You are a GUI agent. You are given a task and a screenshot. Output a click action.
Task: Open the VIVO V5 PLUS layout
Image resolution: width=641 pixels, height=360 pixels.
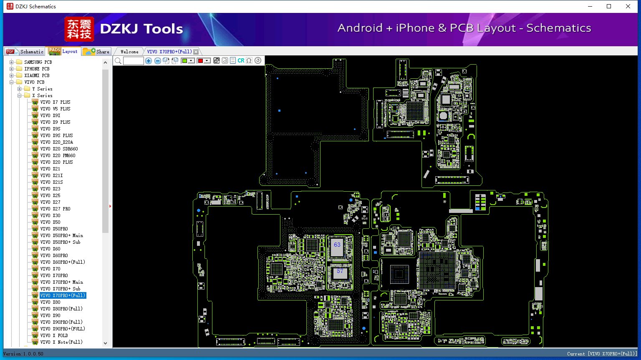(x=55, y=109)
